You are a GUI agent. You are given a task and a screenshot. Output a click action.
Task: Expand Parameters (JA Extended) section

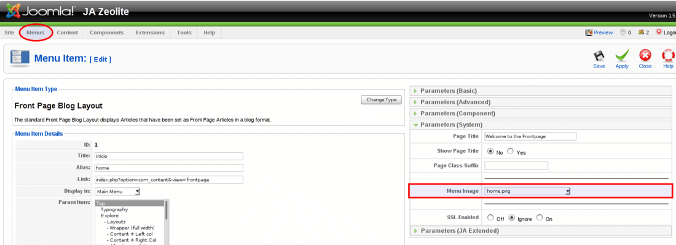coord(541,231)
